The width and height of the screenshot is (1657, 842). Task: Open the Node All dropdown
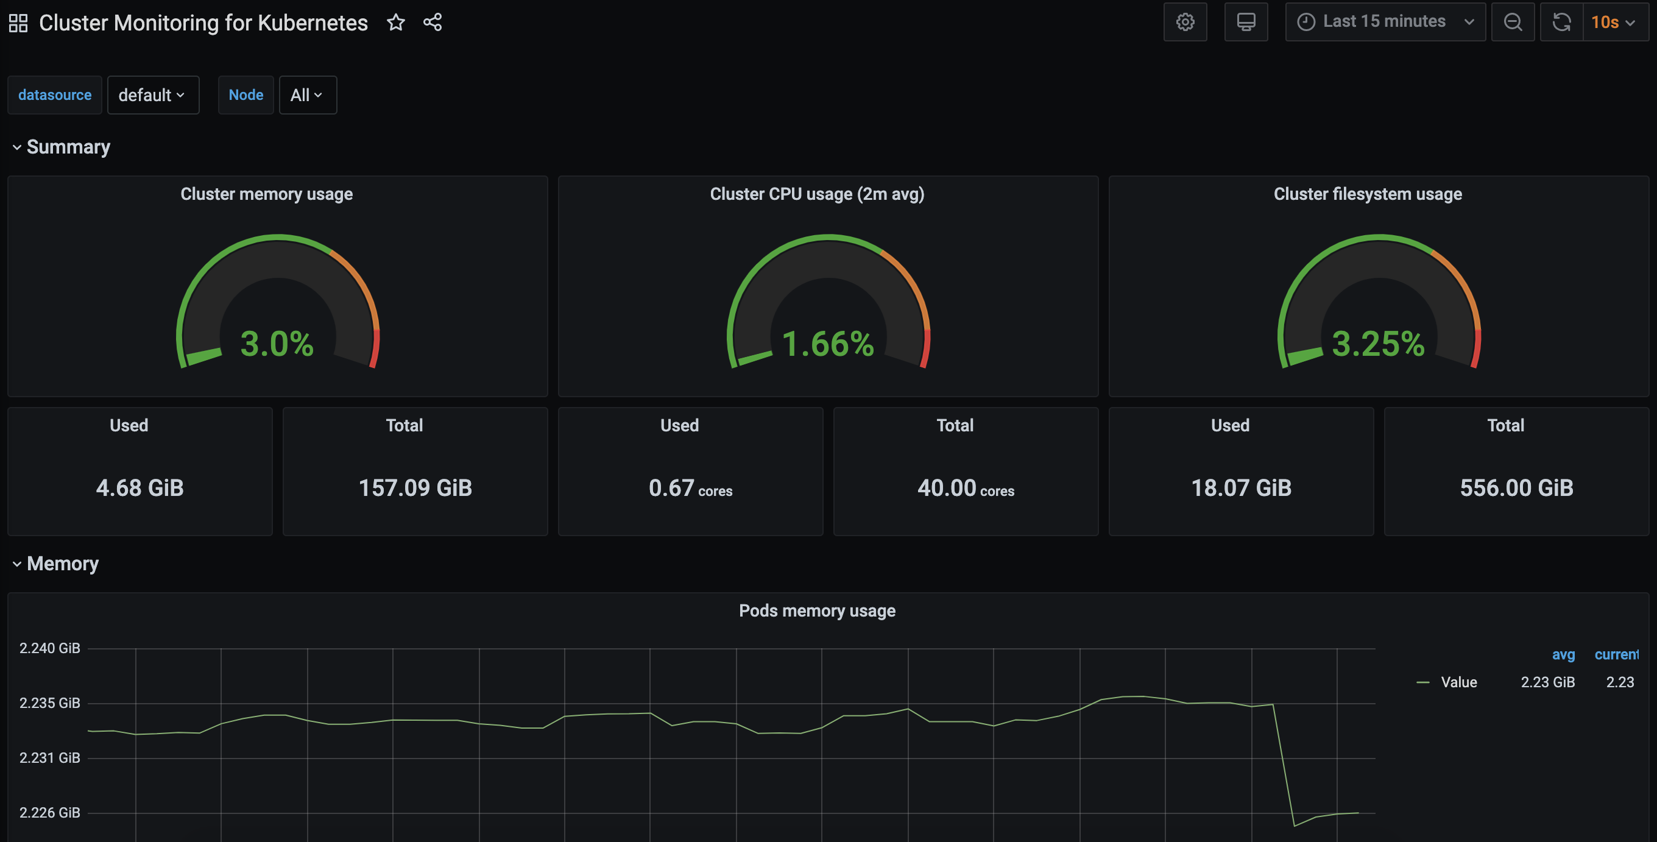point(307,95)
